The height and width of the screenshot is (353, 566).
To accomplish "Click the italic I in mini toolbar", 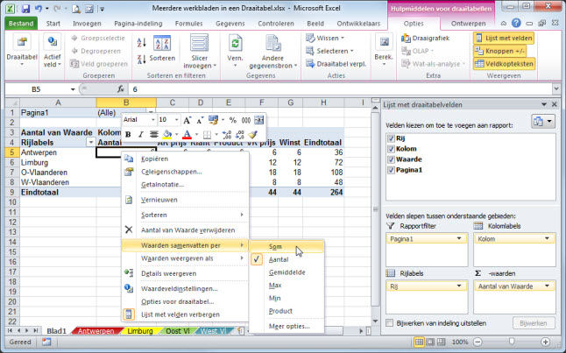I will point(141,135).
